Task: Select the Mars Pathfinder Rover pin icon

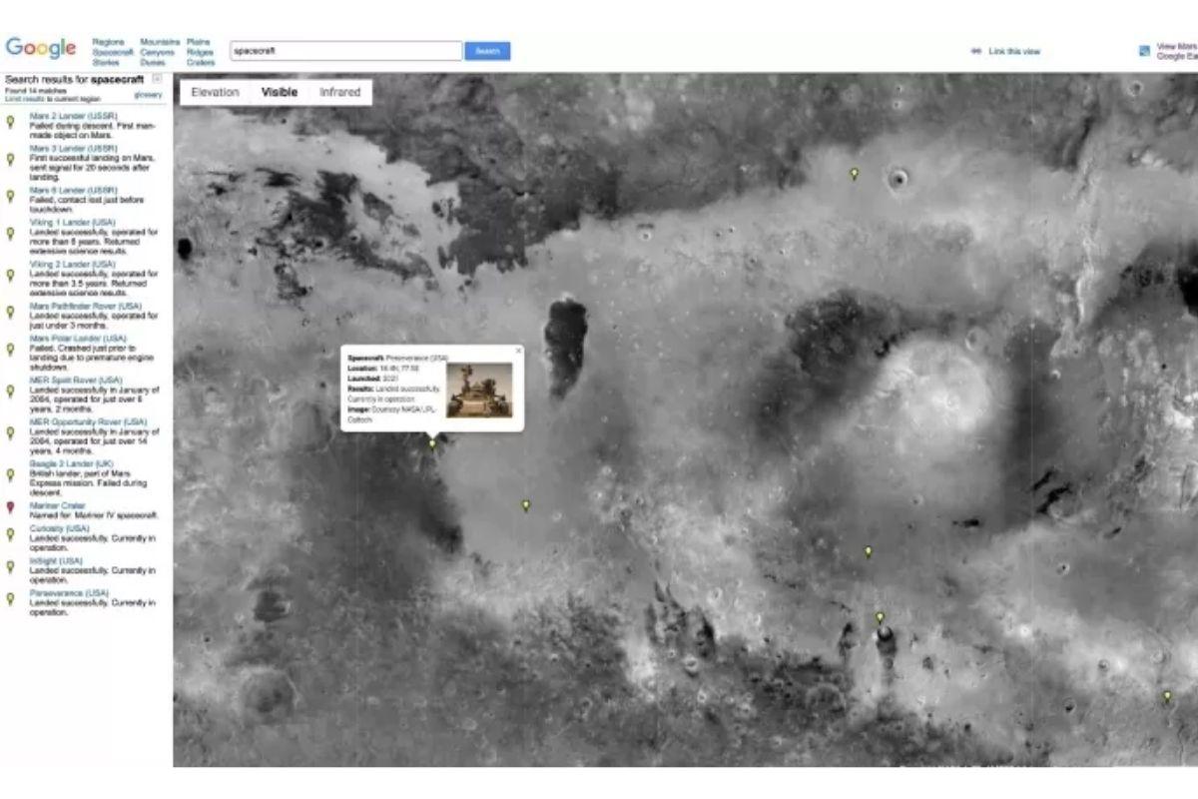Action: tap(10, 312)
